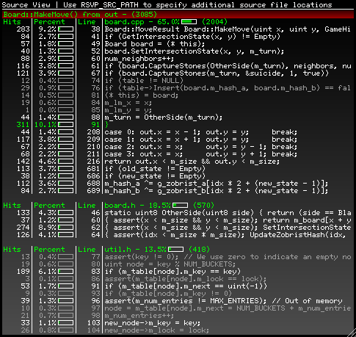Image resolution: width=356 pixels, height=337 pixels.
Task: Select util.h line 77 assert(key != 0)
Action: coord(228,257)
